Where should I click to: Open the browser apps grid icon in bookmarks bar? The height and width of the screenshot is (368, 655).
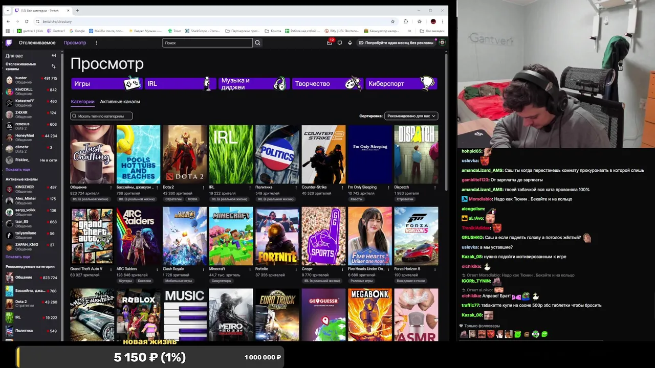[x=8, y=31]
